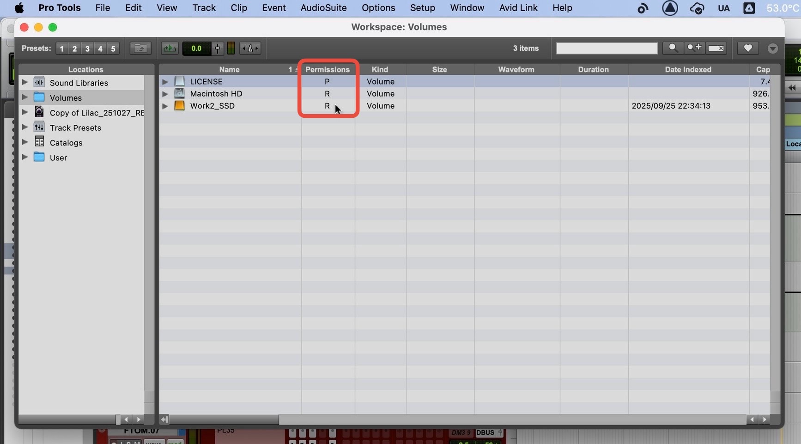
Task: Click the Date Indexed column header
Action: tap(687, 69)
